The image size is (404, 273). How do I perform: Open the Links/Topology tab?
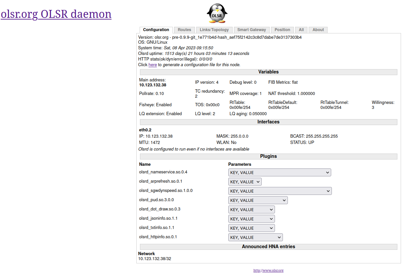coord(214,30)
